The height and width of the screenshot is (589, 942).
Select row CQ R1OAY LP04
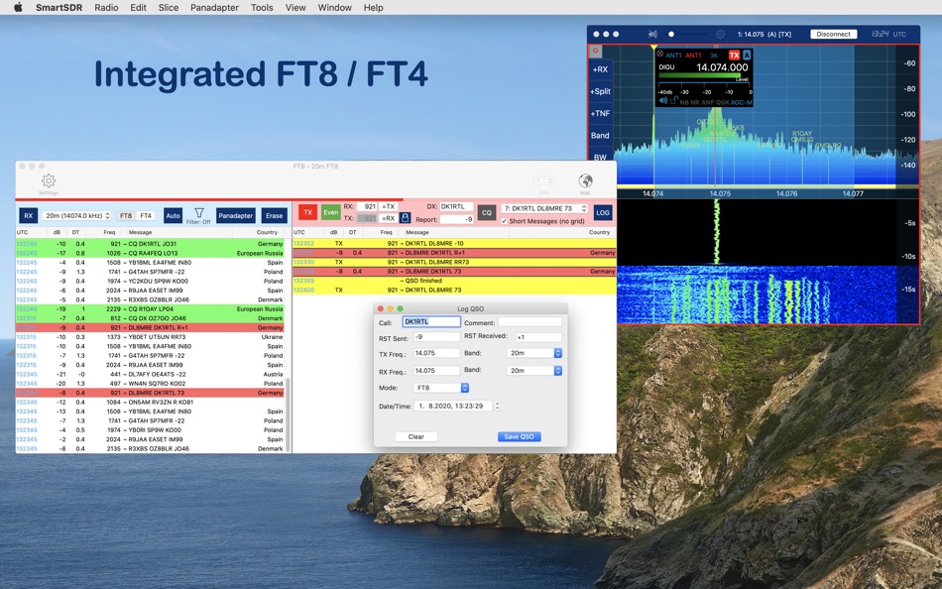tap(150, 309)
